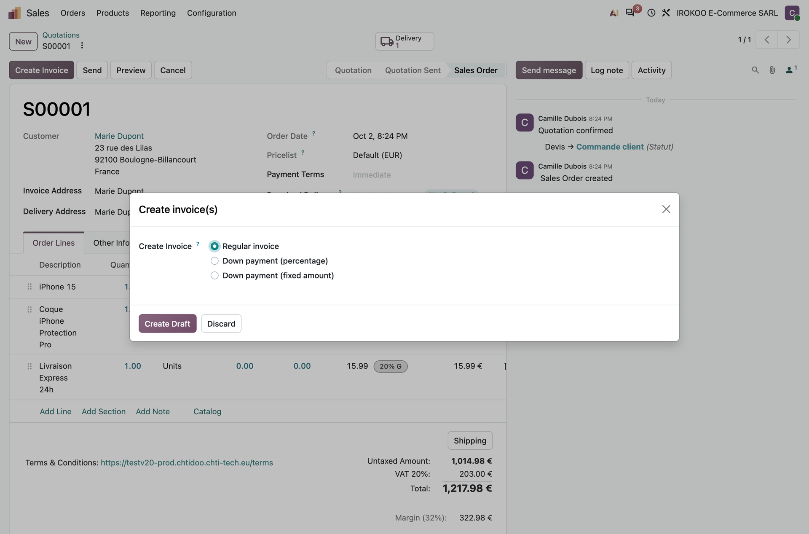Go to previous record arrow
Viewport: 809px width, 534px height.
pos(767,40)
